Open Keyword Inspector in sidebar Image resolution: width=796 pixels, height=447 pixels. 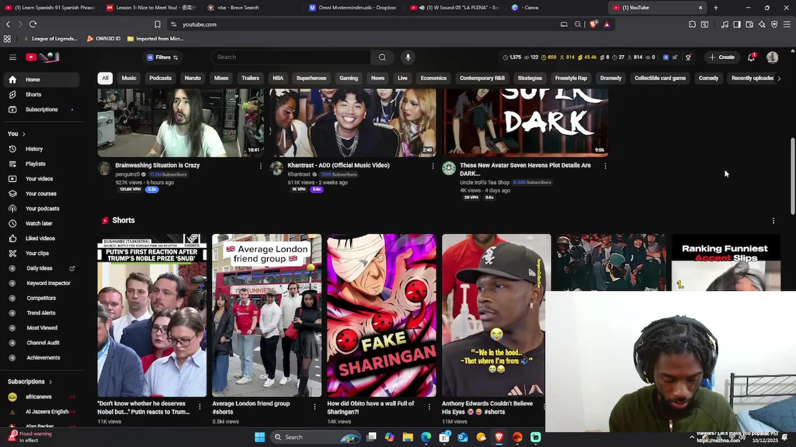coord(40,283)
